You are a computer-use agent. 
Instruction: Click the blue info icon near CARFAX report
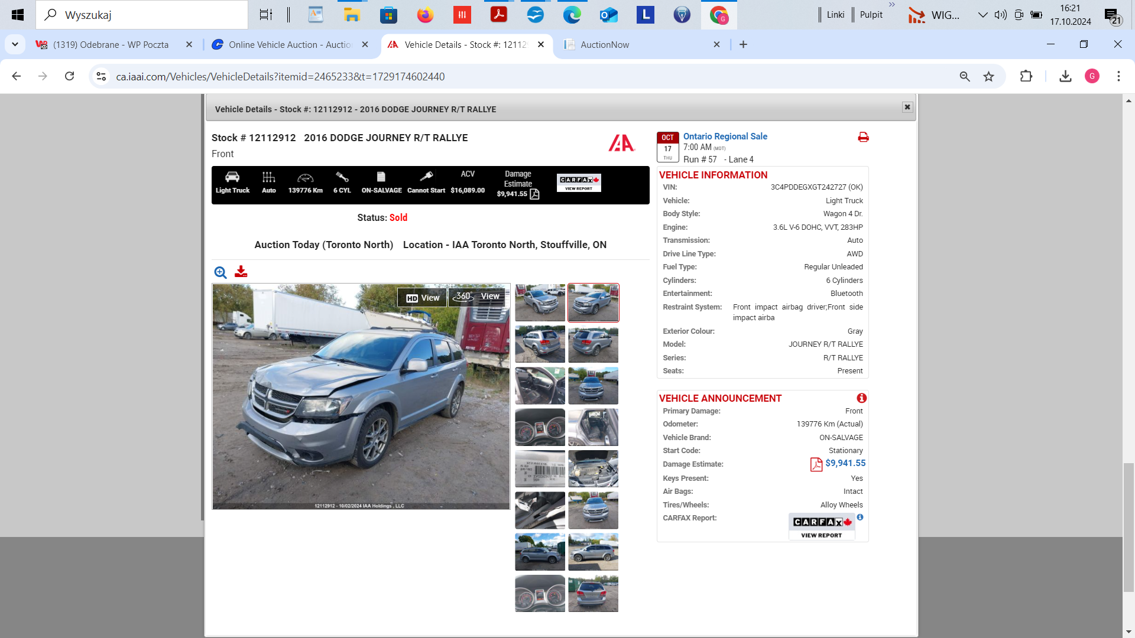[860, 517]
